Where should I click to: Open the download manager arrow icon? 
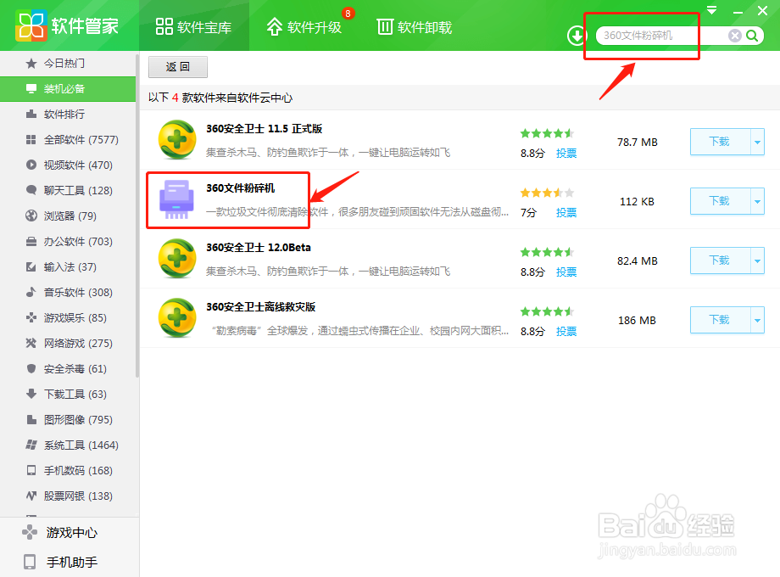pyautogui.click(x=577, y=36)
